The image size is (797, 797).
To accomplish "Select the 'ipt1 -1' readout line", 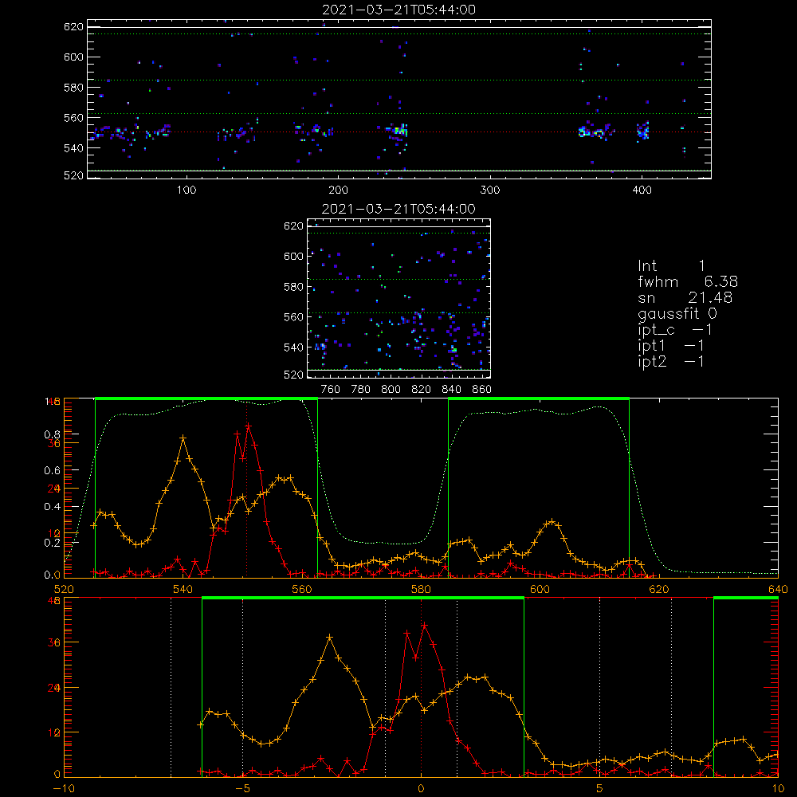I will tap(671, 346).
